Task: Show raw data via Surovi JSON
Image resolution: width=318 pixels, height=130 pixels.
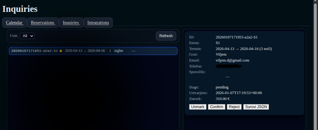Action: (x=256, y=107)
